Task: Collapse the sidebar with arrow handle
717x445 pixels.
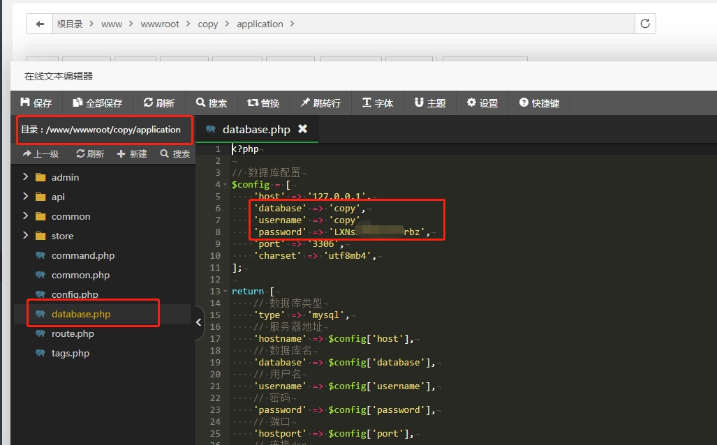Action: (x=199, y=322)
